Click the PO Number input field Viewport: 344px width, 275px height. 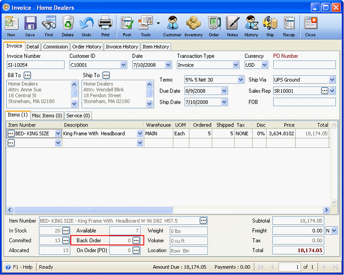click(x=304, y=65)
